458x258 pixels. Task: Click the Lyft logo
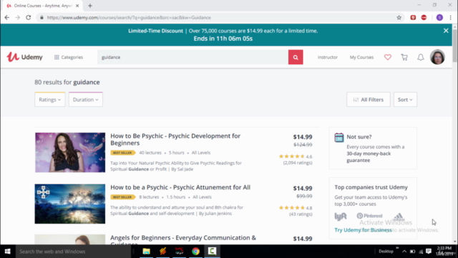tap(341, 216)
